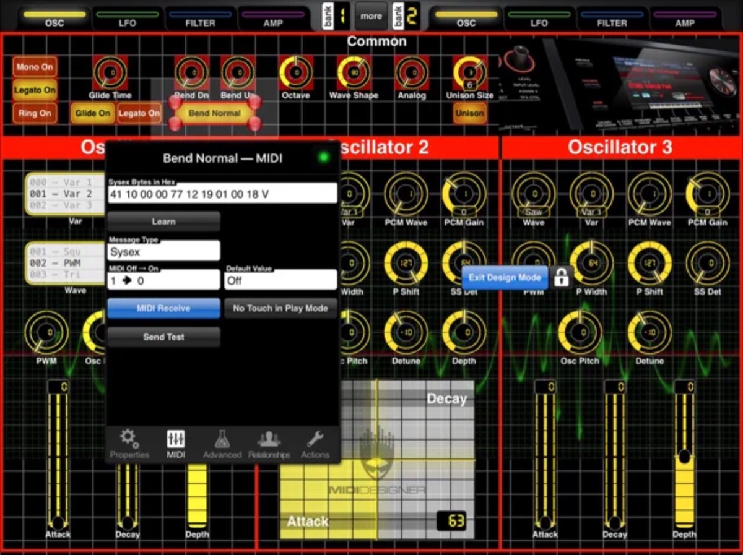
Task: Open the Message Type Sysex dropdown
Action: point(163,251)
